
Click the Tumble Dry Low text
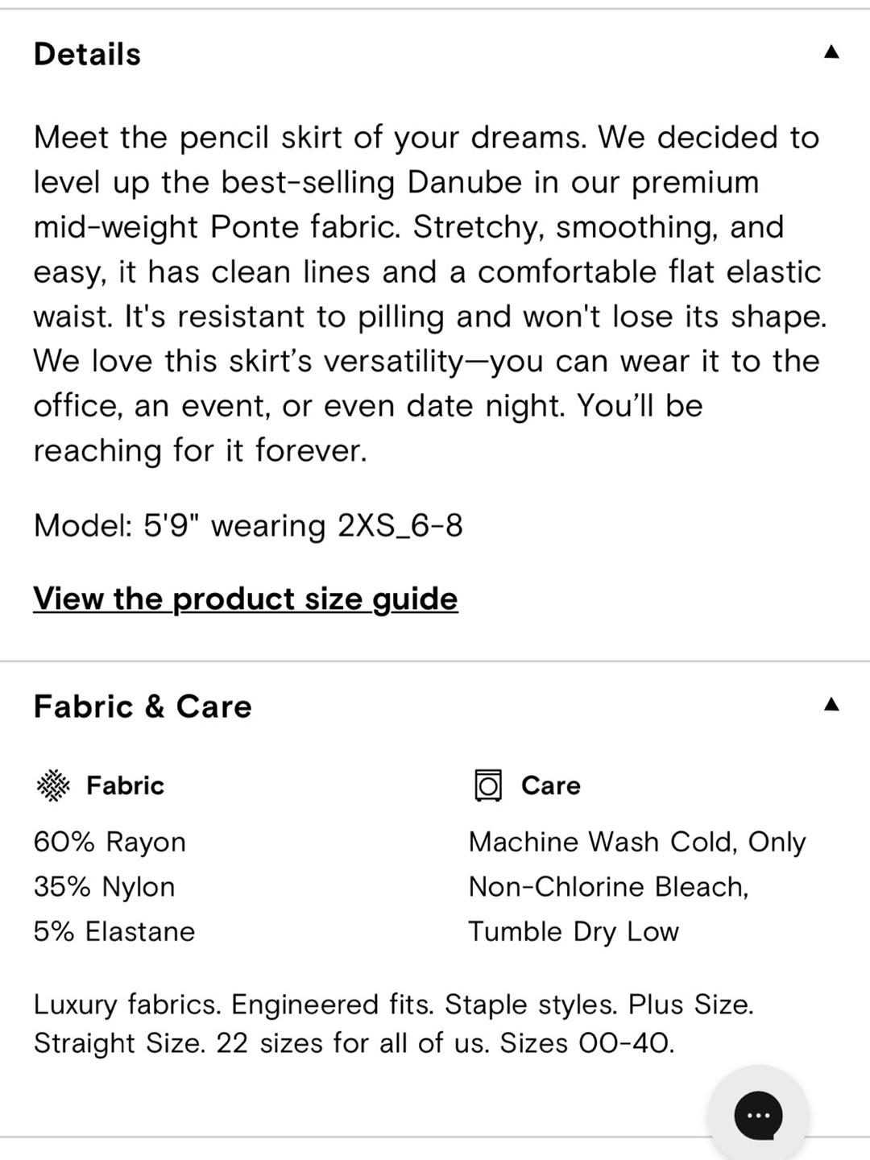[574, 932]
